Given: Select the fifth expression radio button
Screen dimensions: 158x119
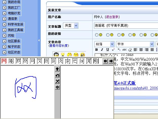Looking at the screenshot, I should [141, 35].
